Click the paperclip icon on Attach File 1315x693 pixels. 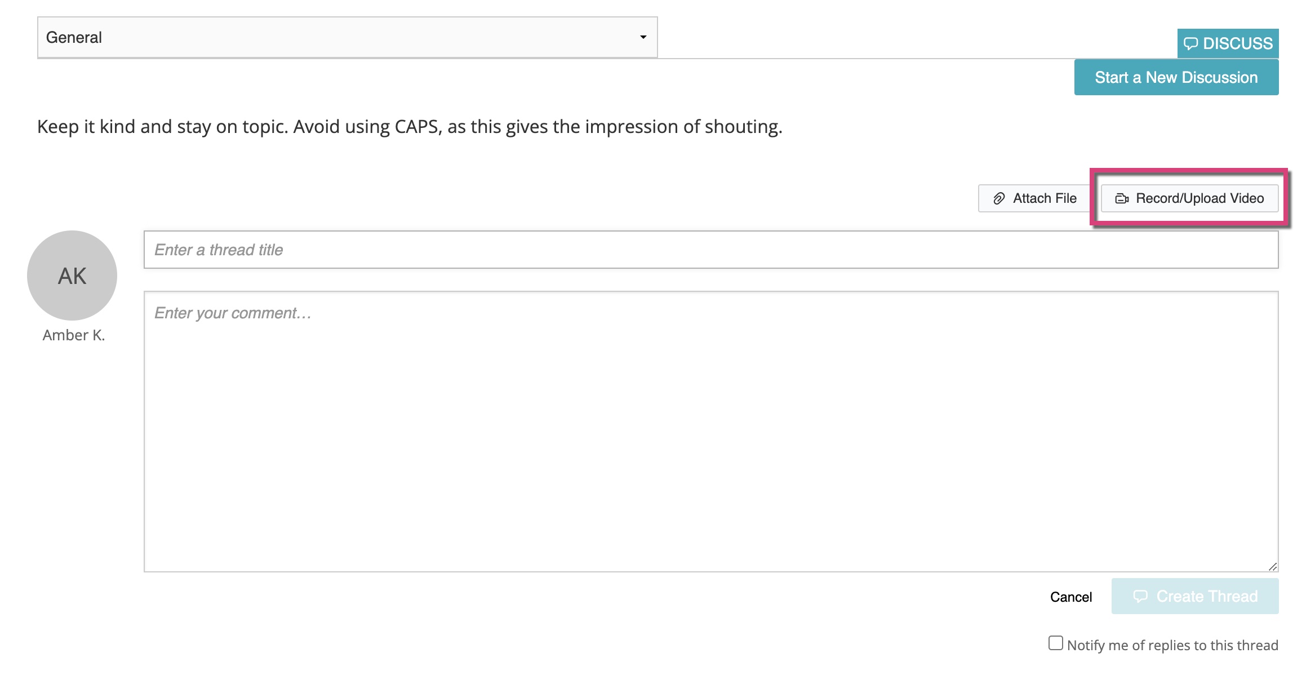[999, 198]
